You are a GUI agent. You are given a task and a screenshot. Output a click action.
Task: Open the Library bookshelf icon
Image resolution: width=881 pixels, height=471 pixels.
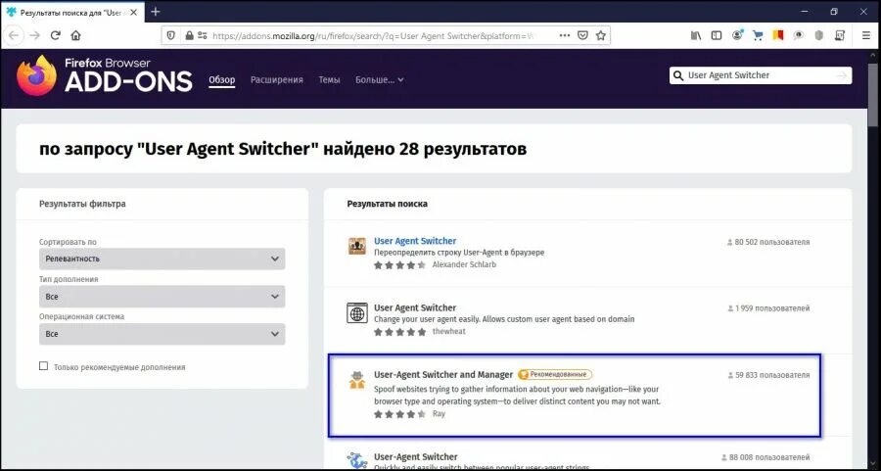tap(696, 35)
